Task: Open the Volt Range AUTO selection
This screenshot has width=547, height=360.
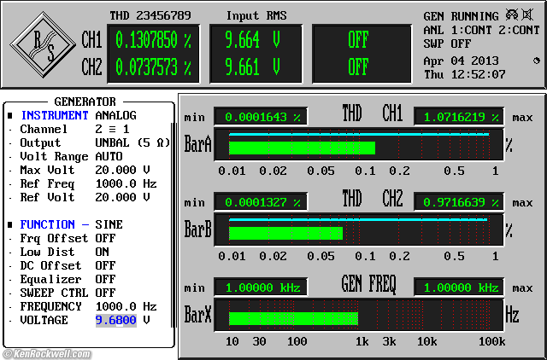Action: [109, 156]
